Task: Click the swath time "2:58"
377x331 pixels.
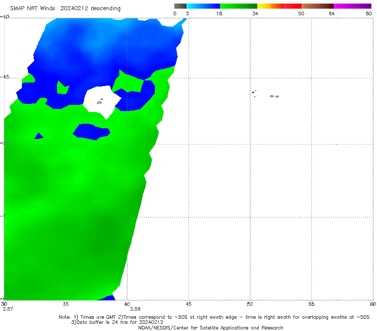Action: (x=135, y=309)
